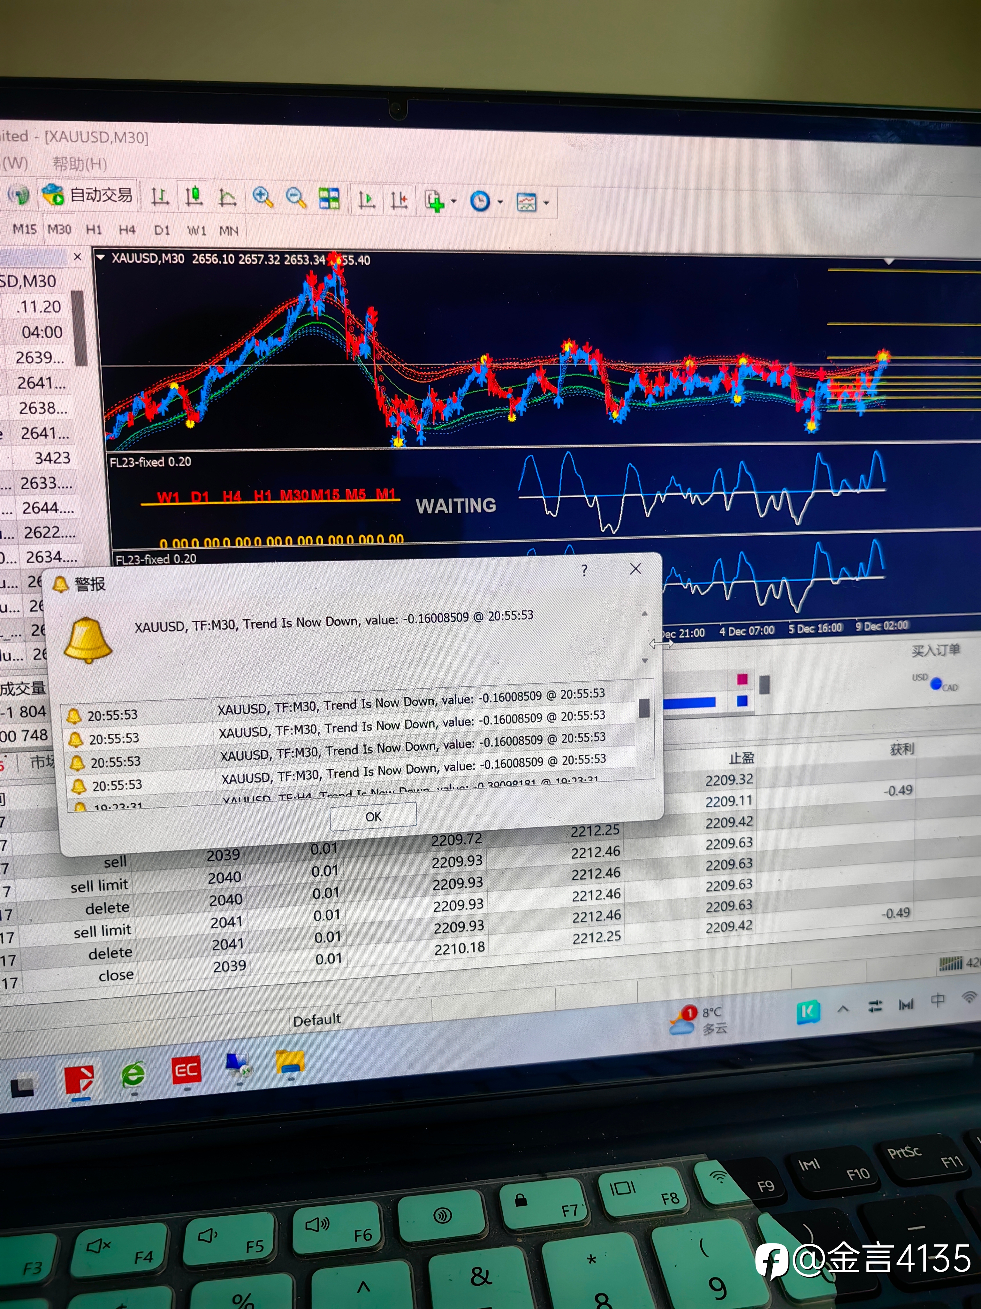Click the Default profile in status bar
Screen dimensions: 981x1309
317,1020
